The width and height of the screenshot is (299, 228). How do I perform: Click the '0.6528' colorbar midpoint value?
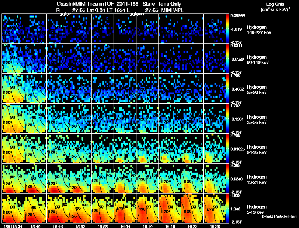pyautogui.click(x=238, y=59)
